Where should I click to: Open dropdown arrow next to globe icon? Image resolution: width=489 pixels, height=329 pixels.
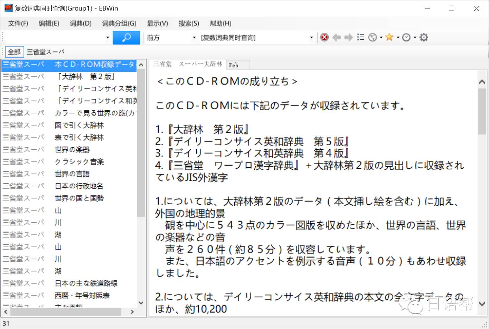click(x=381, y=37)
